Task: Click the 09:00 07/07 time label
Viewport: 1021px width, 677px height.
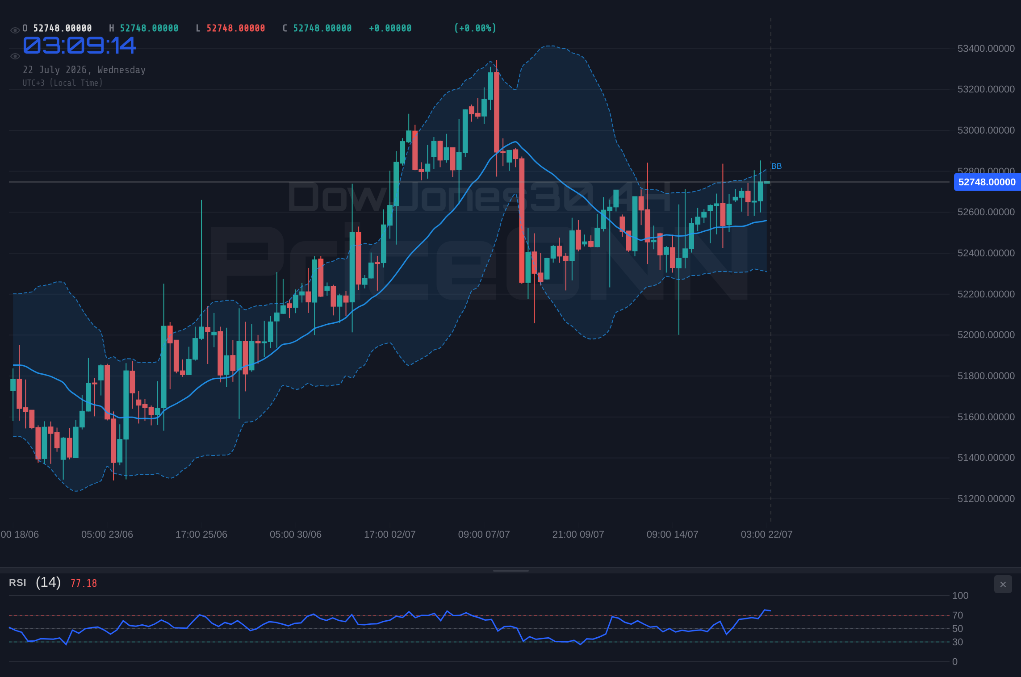Action: click(484, 535)
